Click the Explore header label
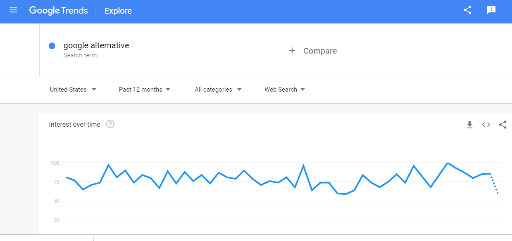Image resolution: width=512 pixels, height=241 pixels. (x=118, y=11)
